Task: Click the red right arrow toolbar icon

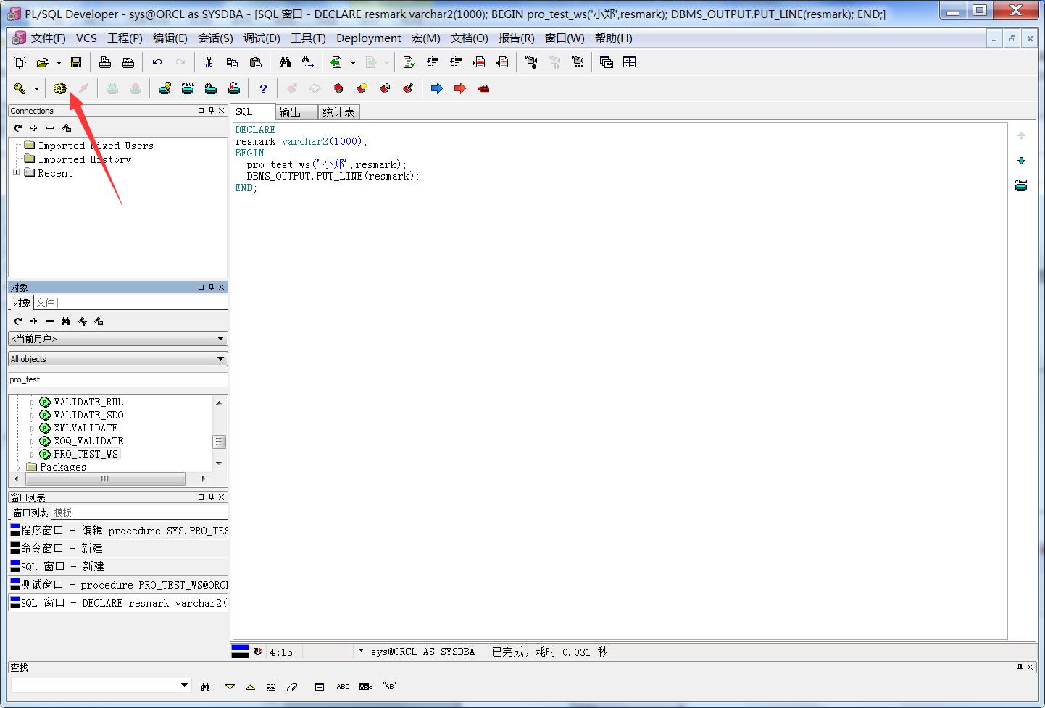Action: 460,88
